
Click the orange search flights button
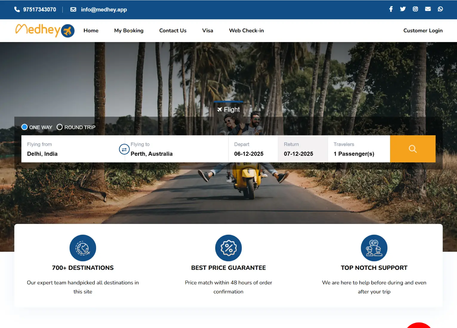(x=413, y=149)
